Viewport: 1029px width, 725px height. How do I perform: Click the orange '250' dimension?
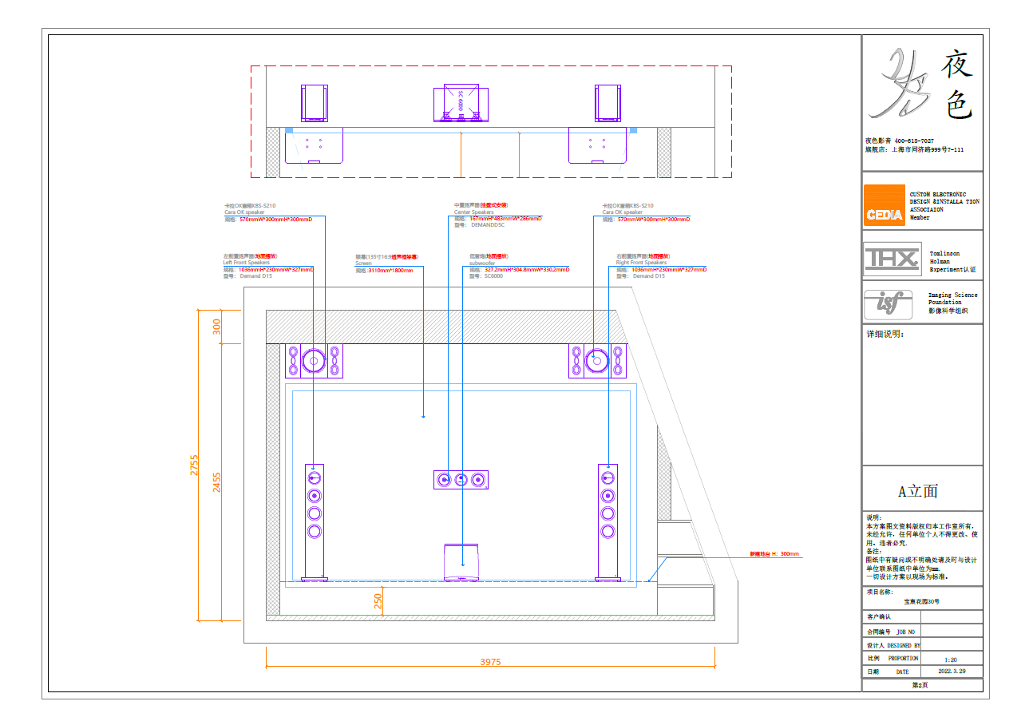click(378, 600)
